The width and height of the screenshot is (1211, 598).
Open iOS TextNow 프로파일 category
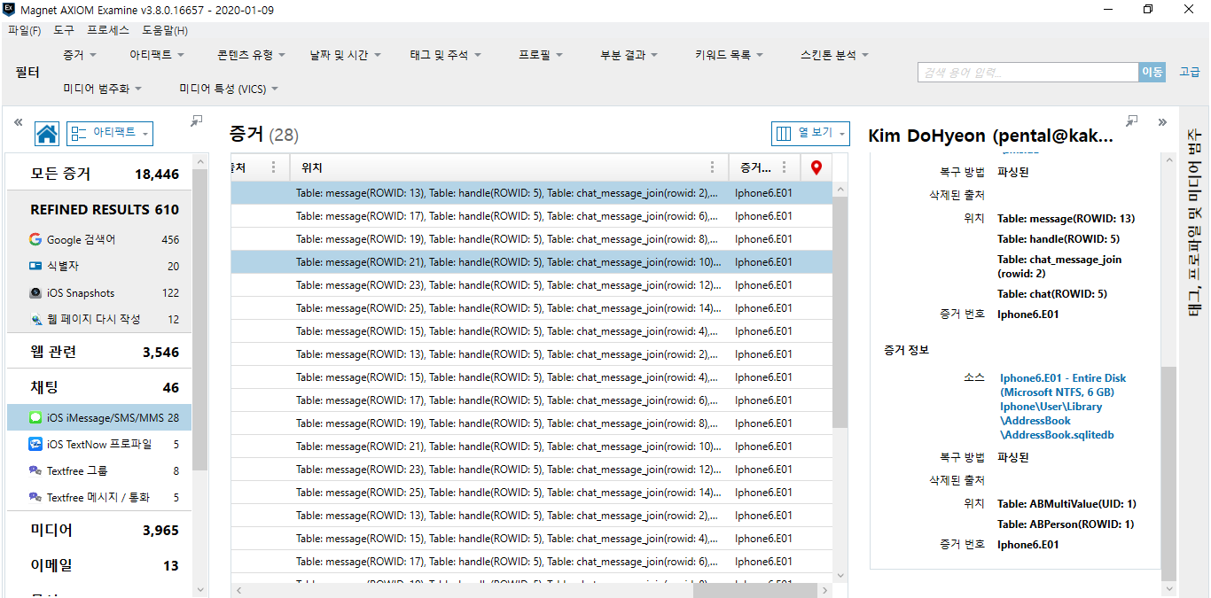point(99,444)
